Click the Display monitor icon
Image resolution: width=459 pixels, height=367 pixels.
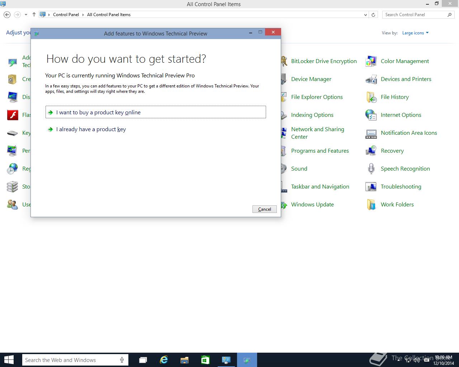click(x=13, y=97)
